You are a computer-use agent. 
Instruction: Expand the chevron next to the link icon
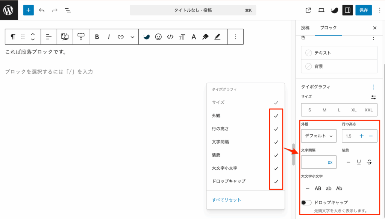[x=132, y=36]
